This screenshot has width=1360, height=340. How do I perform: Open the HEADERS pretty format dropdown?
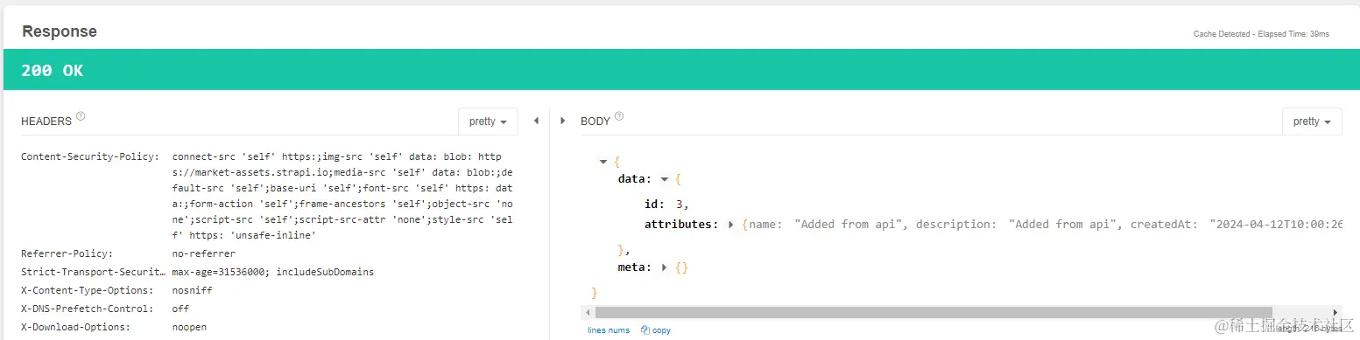coord(488,121)
